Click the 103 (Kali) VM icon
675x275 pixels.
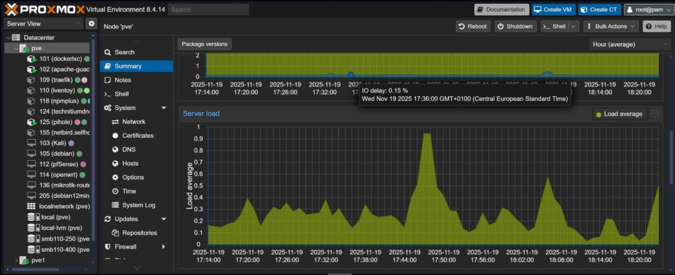click(31, 142)
